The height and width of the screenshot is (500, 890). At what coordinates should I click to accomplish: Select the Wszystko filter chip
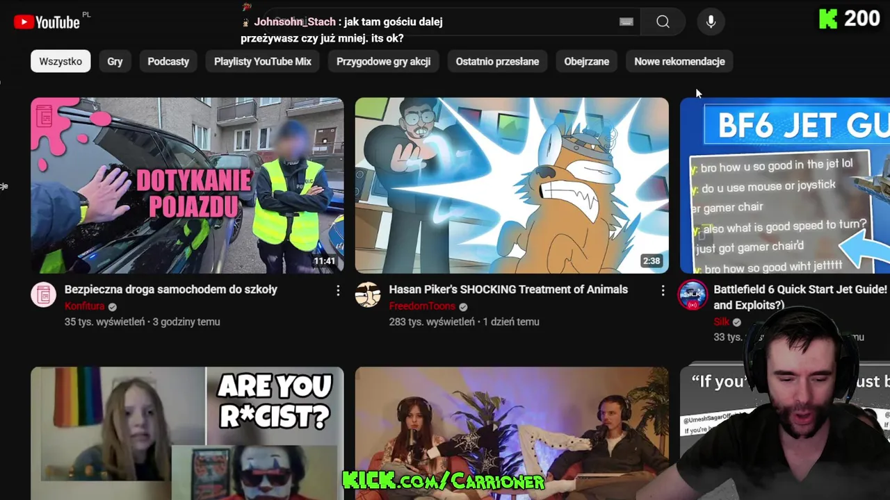tap(60, 61)
